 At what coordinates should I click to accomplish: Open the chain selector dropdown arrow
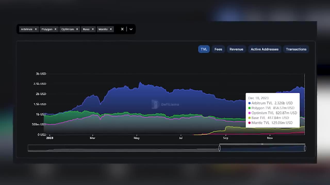point(131,29)
